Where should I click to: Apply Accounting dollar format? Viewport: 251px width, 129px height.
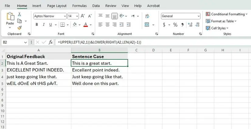click(164, 25)
